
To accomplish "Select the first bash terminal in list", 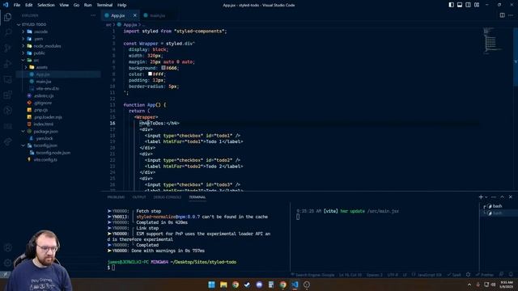I will tap(497, 206).
